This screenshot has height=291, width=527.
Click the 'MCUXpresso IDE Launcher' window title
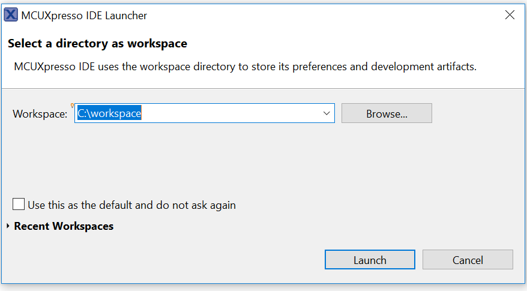point(84,15)
